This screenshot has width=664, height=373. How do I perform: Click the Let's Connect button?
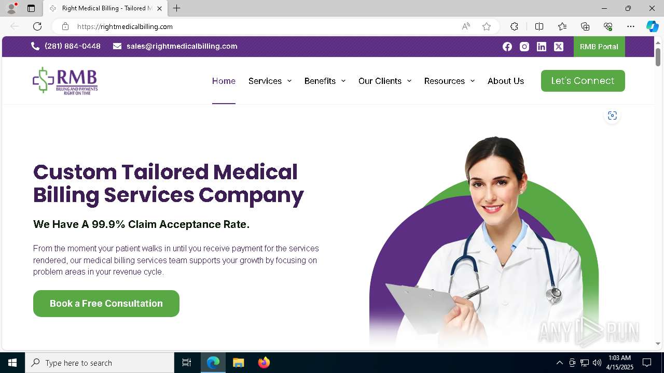(x=583, y=81)
